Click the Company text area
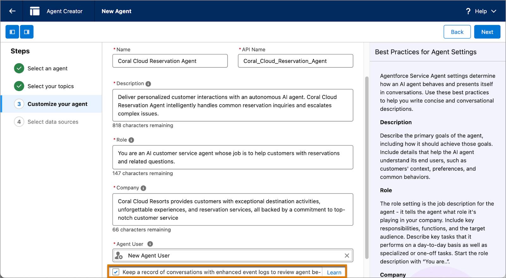Viewport: 506px width, 278px height. [x=233, y=209]
